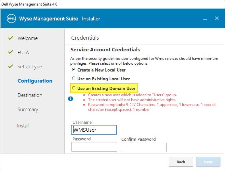Open the Welcome step in sidebar
225x170 pixels.
point(28,38)
